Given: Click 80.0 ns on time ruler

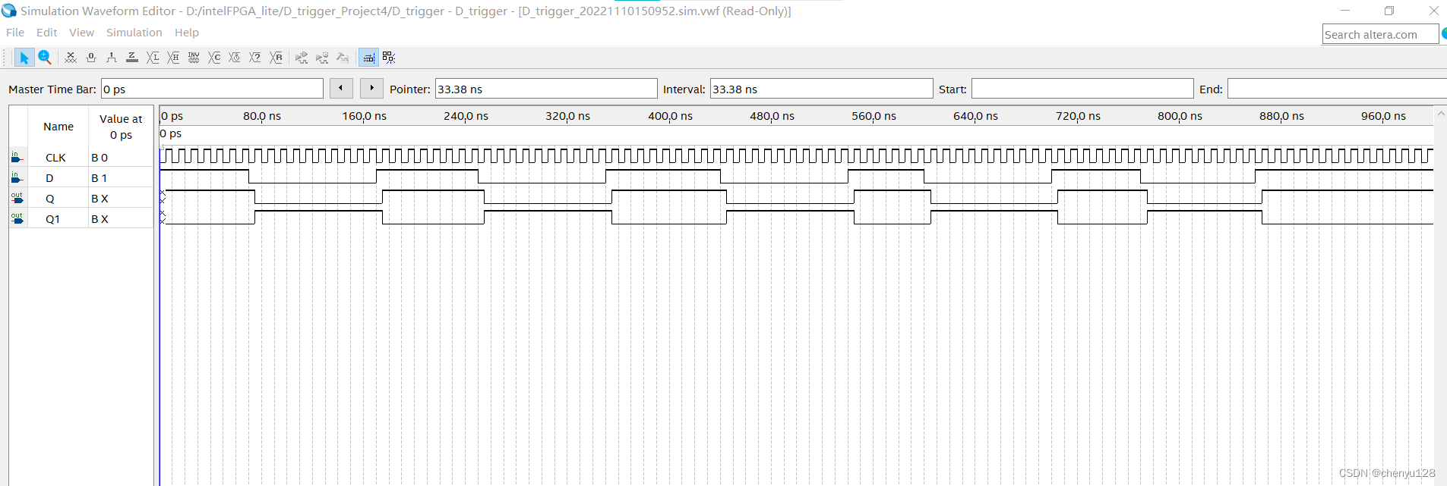Looking at the screenshot, I should pos(262,116).
